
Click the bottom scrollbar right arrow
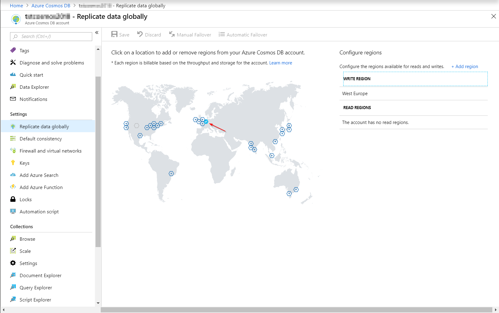point(496,310)
